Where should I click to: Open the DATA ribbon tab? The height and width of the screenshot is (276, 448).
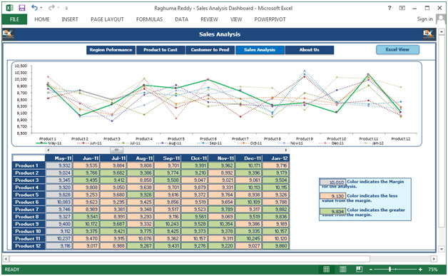[x=181, y=19]
